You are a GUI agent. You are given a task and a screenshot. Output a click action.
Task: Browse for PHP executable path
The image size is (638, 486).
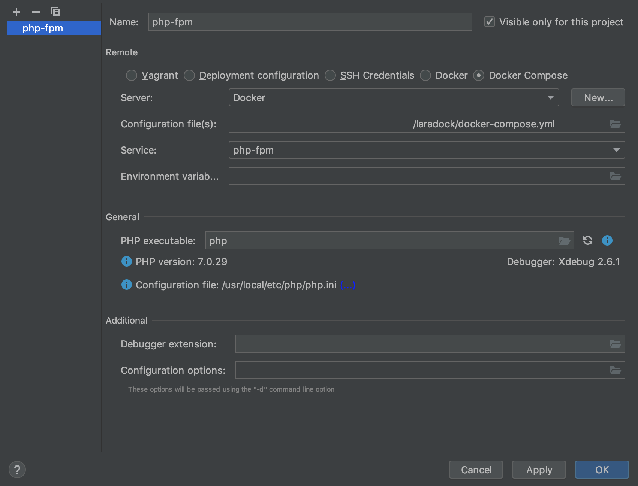[x=564, y=241]
